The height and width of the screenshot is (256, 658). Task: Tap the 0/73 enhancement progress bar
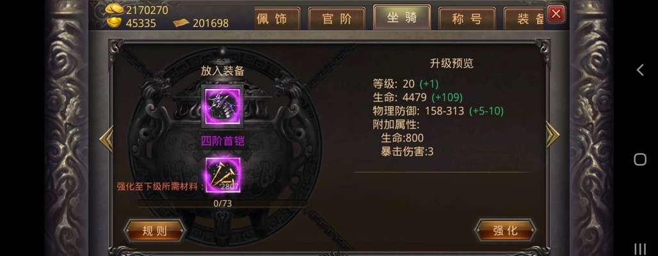click(222, 204)
